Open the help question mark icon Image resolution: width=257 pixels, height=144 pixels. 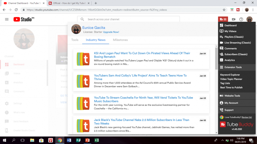[241, 19]
